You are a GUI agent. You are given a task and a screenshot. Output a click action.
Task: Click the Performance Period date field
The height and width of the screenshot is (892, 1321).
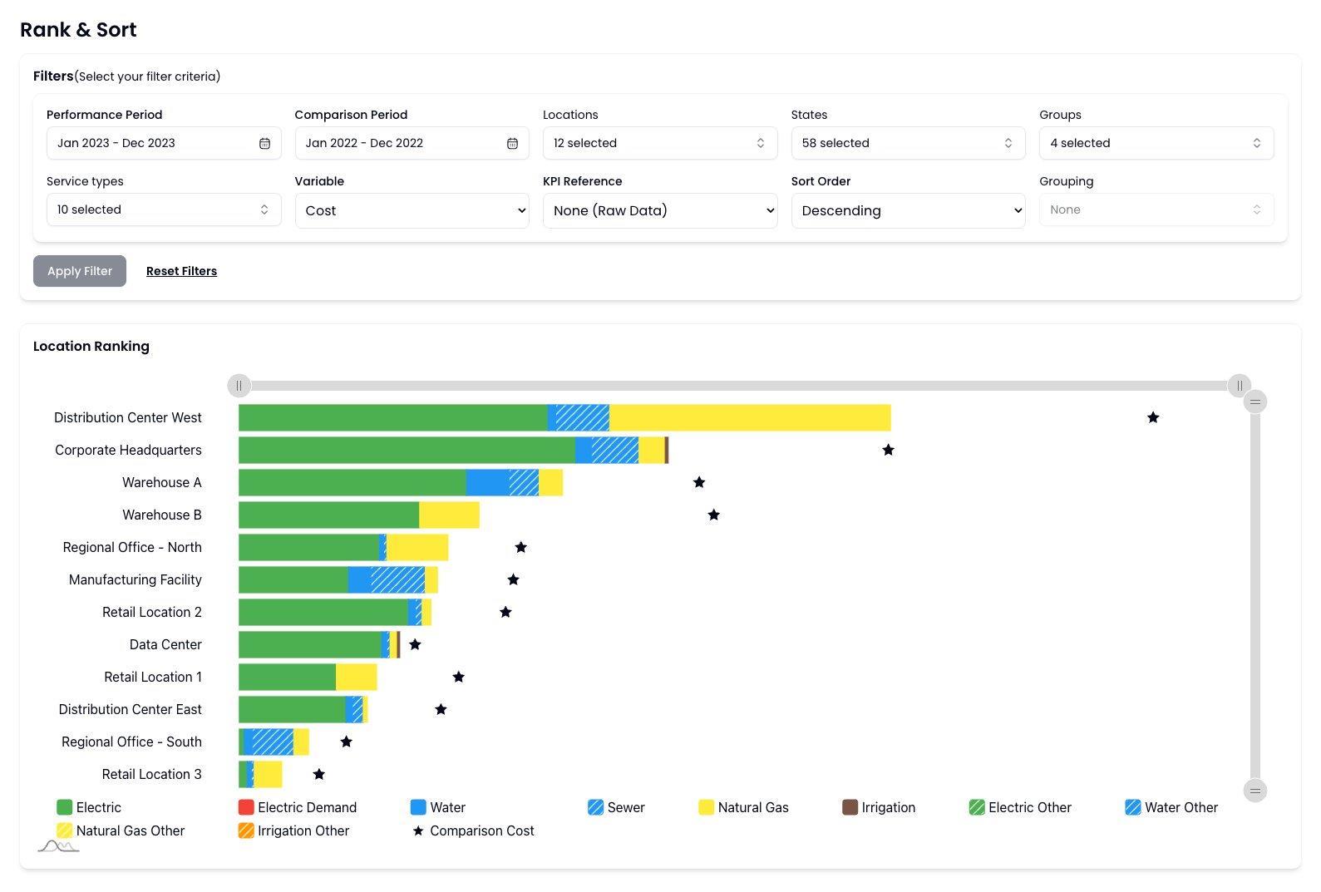point(164,143)
